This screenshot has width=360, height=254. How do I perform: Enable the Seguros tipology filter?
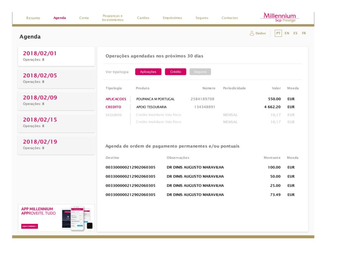[200, 72]
